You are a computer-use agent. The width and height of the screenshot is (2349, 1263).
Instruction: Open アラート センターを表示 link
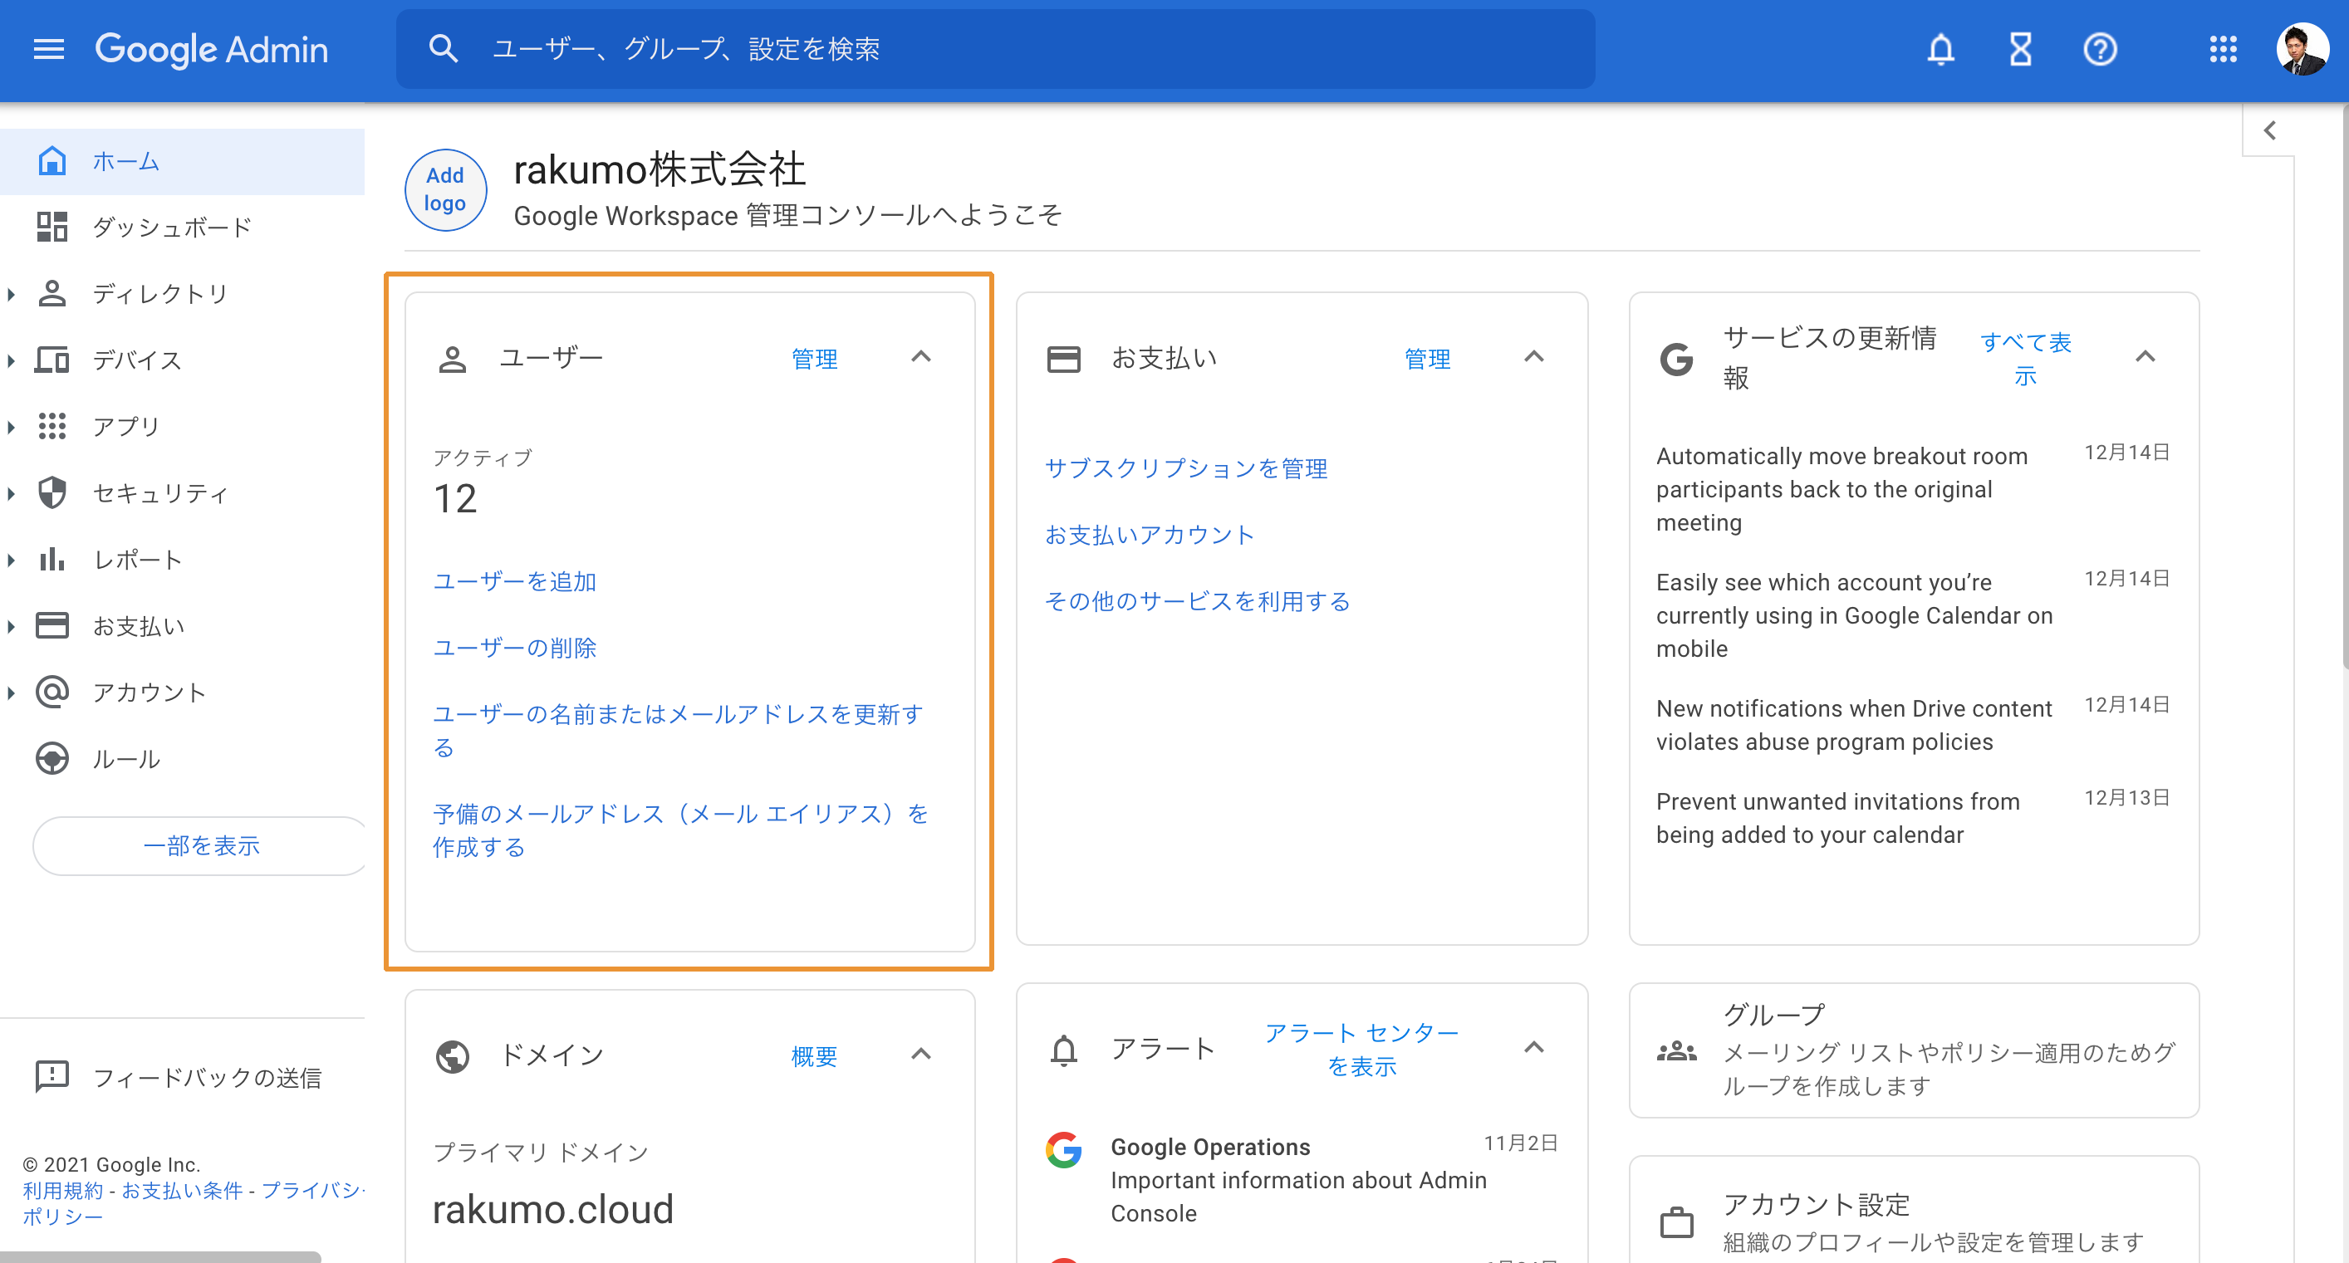(x=1361, y=1049)
